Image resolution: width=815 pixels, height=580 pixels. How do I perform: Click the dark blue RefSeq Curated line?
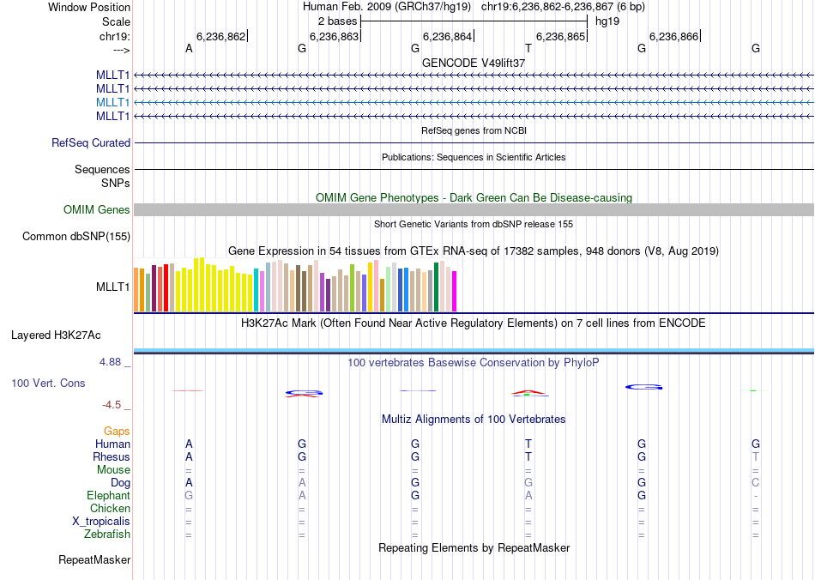tap(474, 142)
